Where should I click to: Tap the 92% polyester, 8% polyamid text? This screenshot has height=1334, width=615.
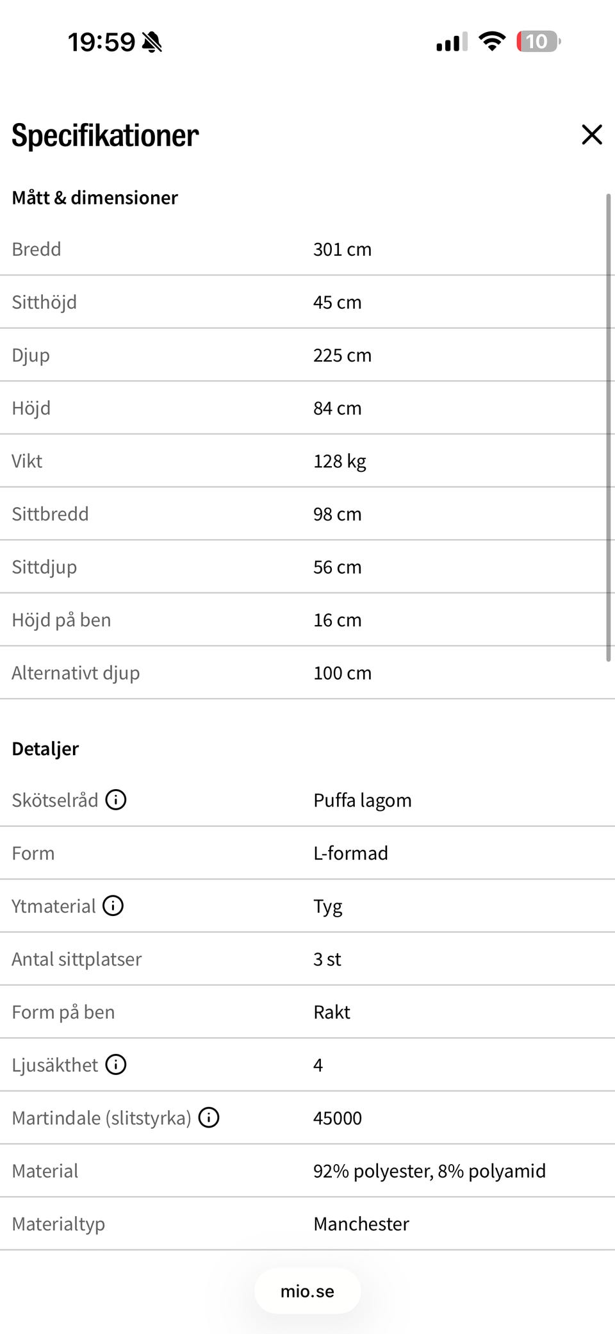tap(429, 1171)
